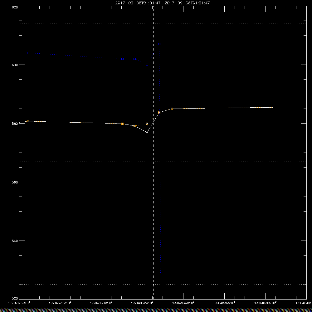Click the right 2017-09-08T01:01:47 title timestamp
The width and height of the screenshot is (312, 312).
tap(187, 3)
